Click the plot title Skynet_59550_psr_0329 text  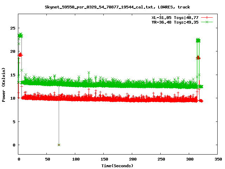click(117, 7)
